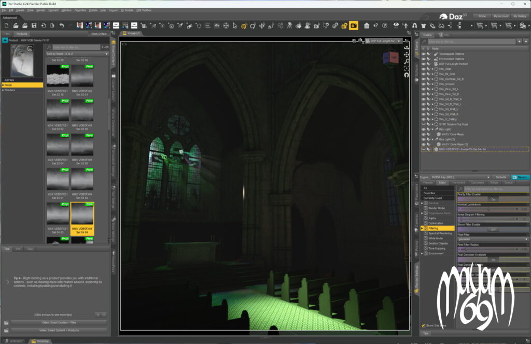Select the MMX VDBSFX01 Set 04 04 thumbnail

pos(82,219)
